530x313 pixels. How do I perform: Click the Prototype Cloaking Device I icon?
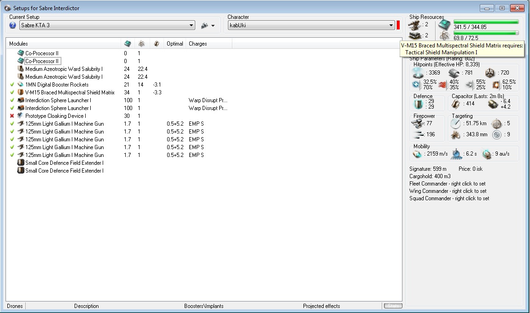(21, 116)
